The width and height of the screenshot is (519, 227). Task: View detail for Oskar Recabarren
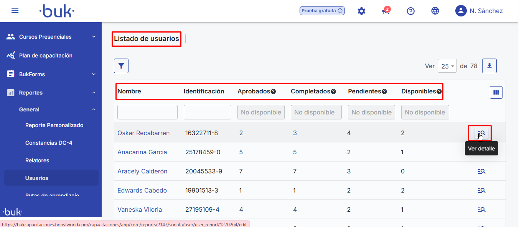tap(481, 133)
